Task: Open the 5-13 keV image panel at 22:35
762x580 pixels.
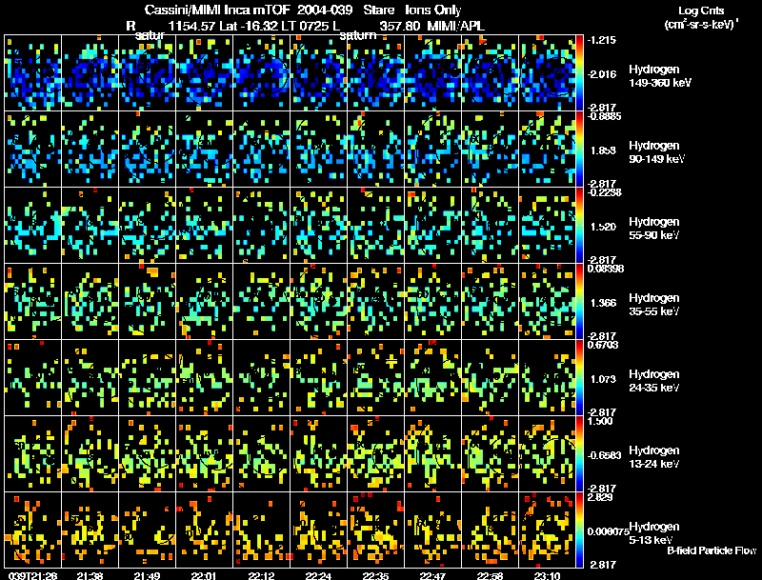Action: [x=375, y=530]
